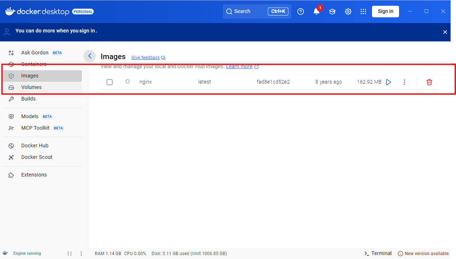The height and width of the screenshot is (259, 456).
Task: Click the nginx image name
Action: point(146,82)
